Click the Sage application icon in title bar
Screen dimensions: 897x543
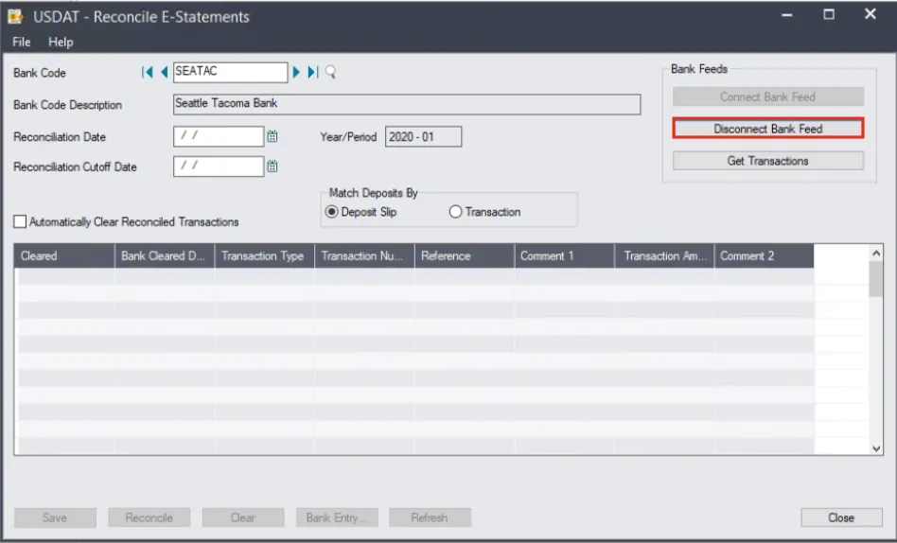(x=15, y=16)
